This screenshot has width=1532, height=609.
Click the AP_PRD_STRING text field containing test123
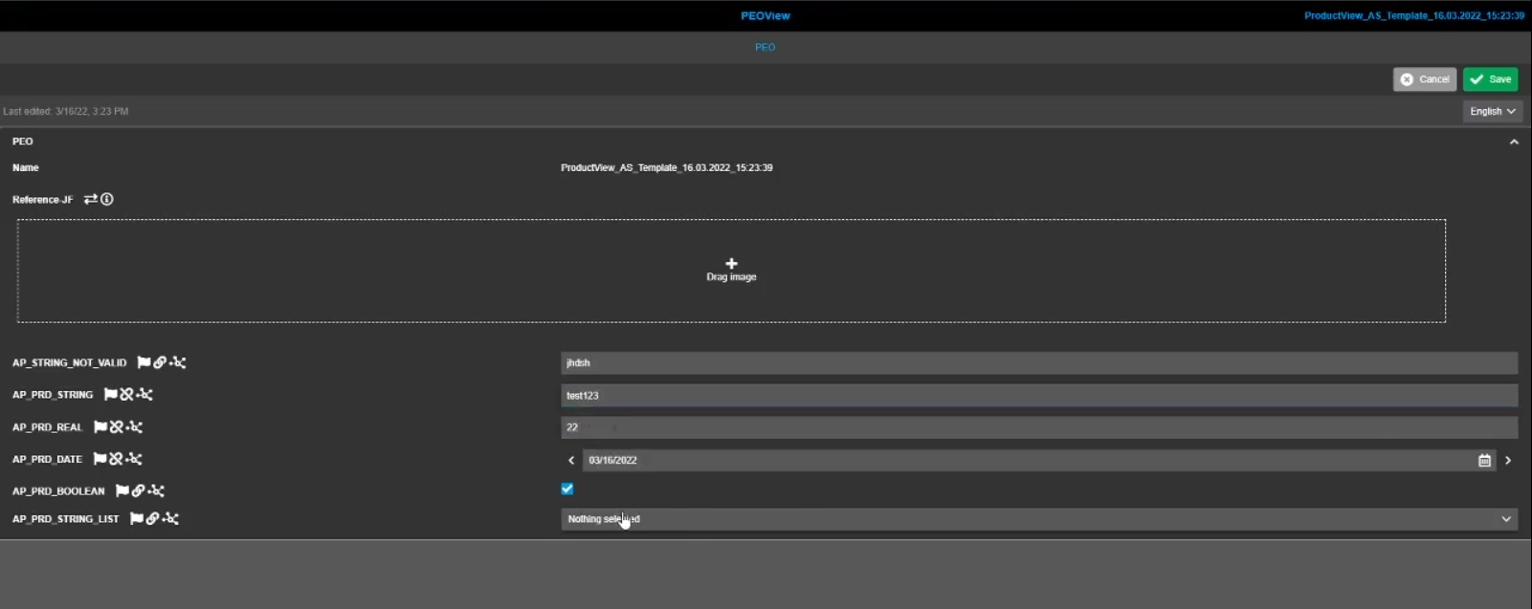click(x=1037, y=395)
